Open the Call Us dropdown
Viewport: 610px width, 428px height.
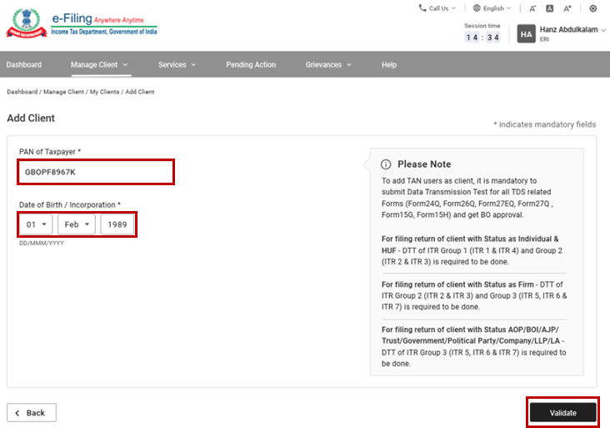[437, 8]
